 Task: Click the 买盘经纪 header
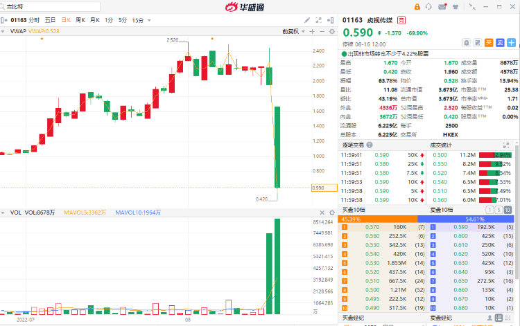tap(353, 318)
